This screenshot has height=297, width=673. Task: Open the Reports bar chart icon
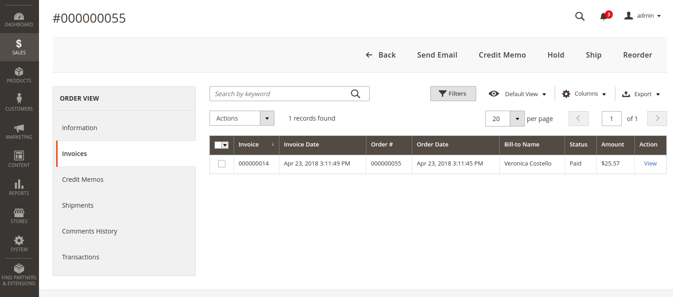click(x=19, y=184)
